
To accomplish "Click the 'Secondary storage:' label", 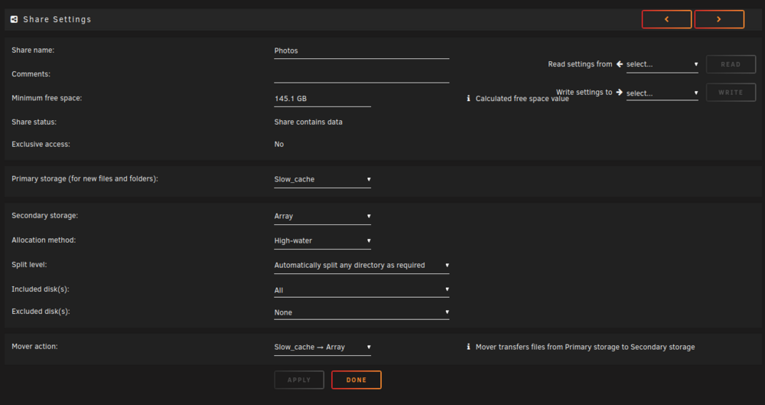I will point(45,215).
